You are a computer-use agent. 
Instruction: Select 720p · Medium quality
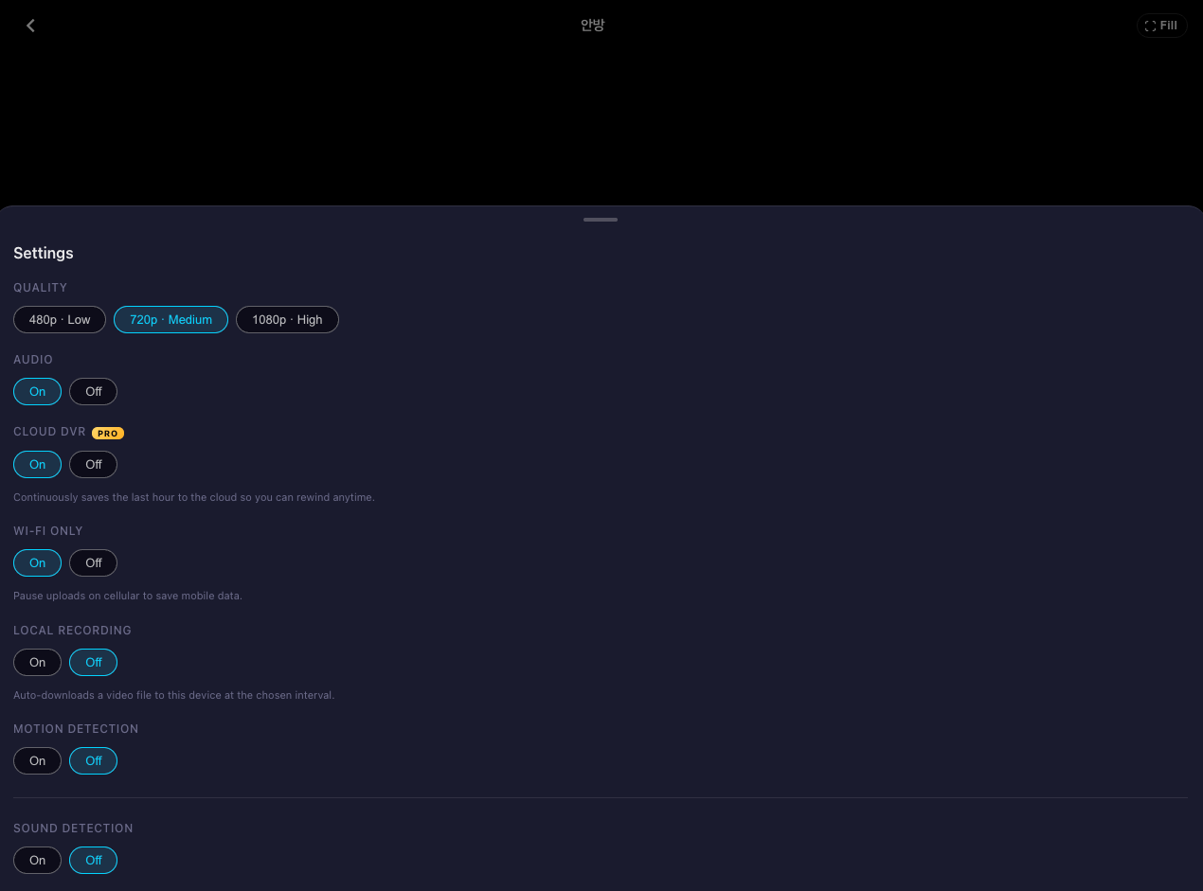tap(171, 320)
